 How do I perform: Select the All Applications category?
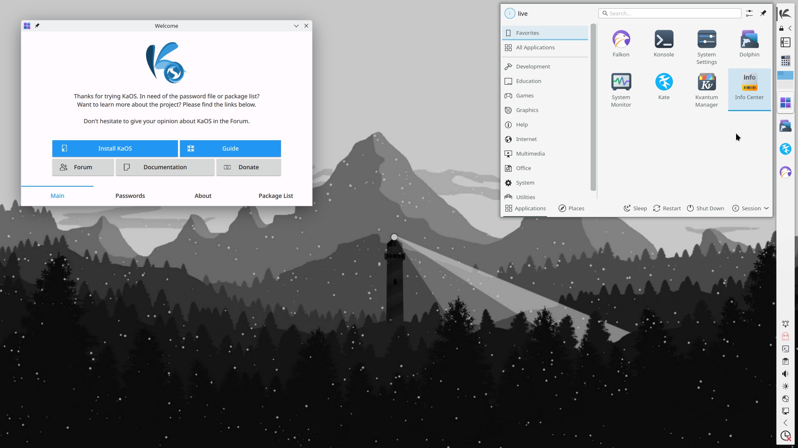tap(535, 47)
